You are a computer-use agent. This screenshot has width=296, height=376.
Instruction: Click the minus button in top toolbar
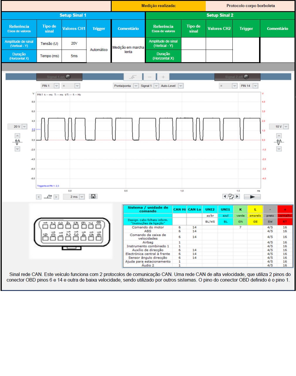tap(149, 77)
